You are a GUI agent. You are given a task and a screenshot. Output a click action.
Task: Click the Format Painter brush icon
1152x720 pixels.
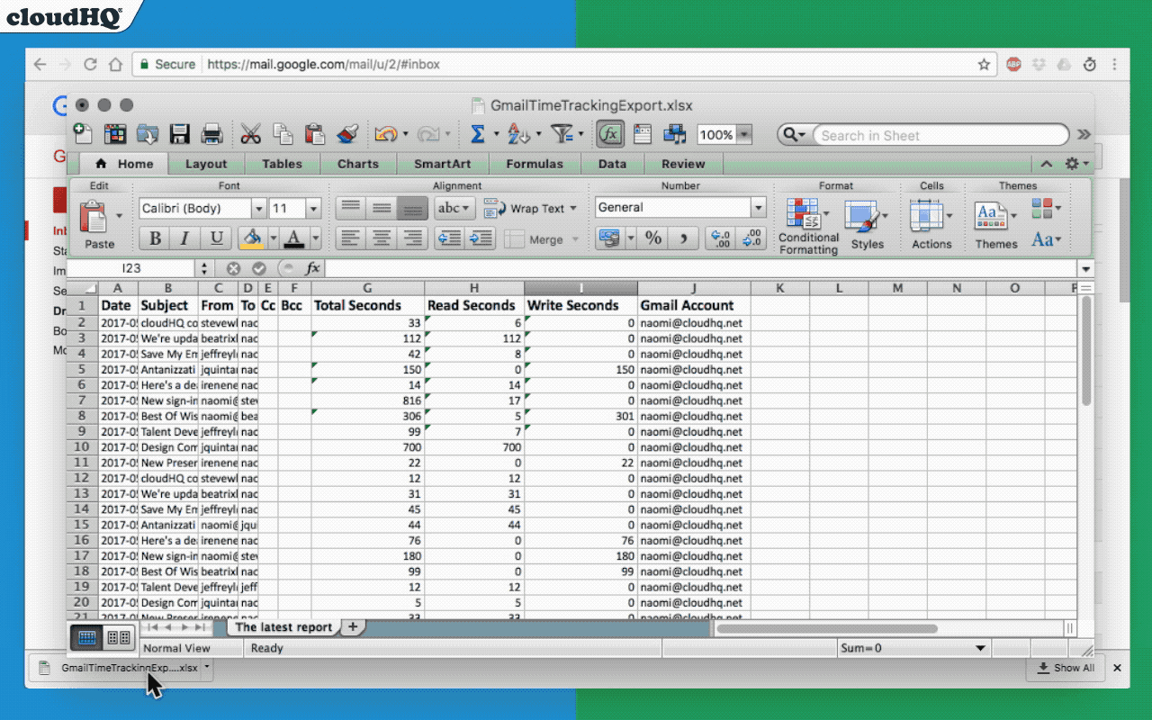coord(347,135)
